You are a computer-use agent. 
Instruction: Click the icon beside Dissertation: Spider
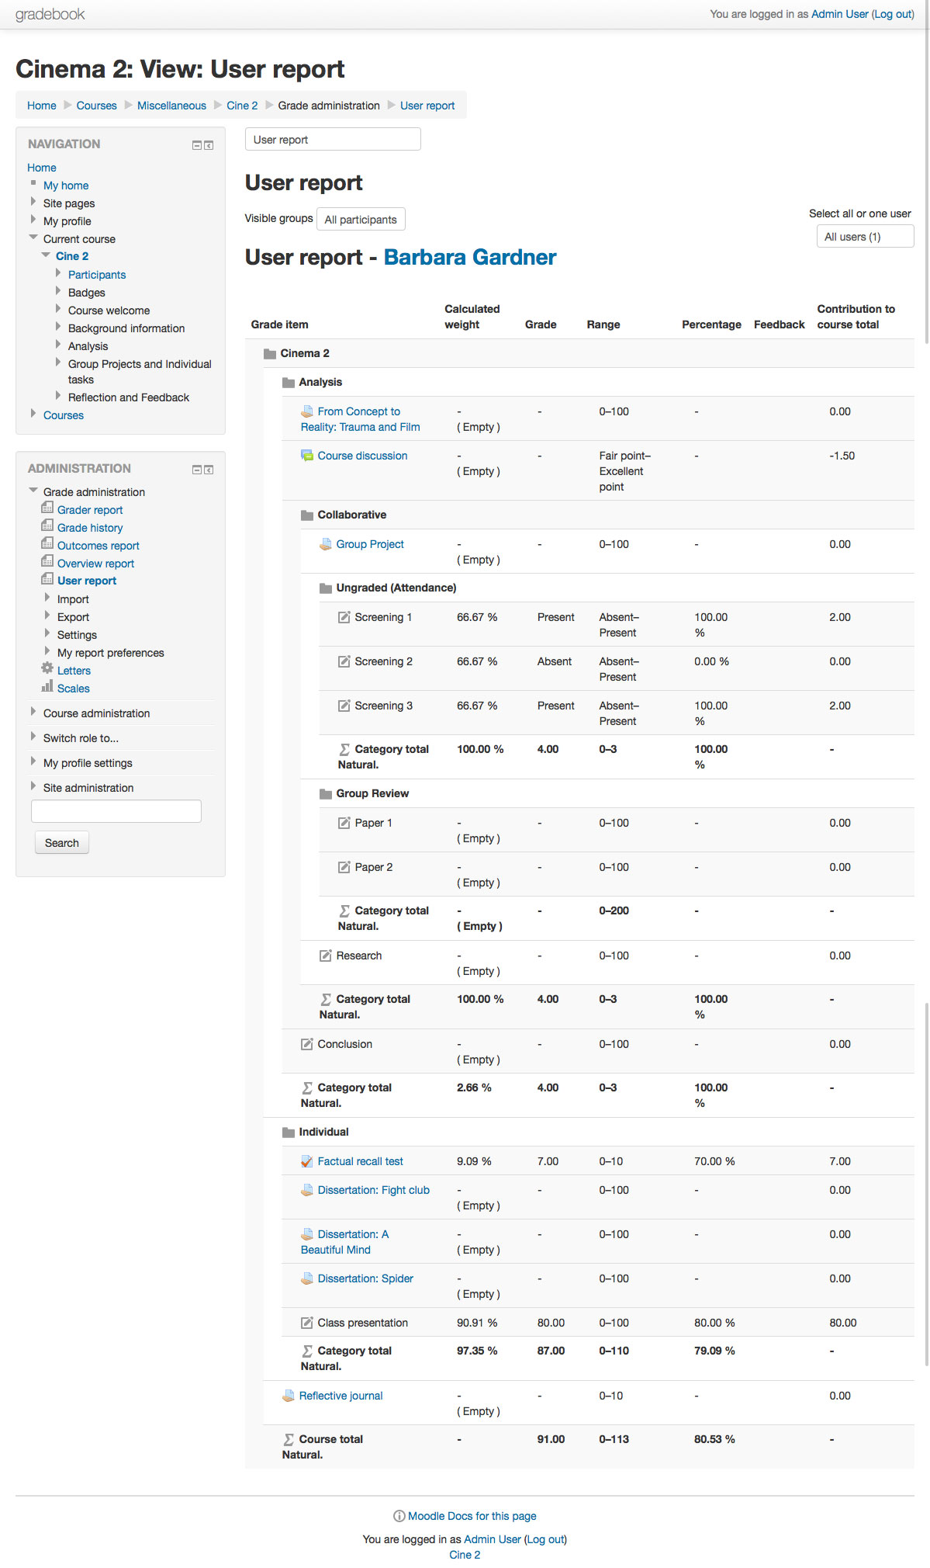(307, 1278)
